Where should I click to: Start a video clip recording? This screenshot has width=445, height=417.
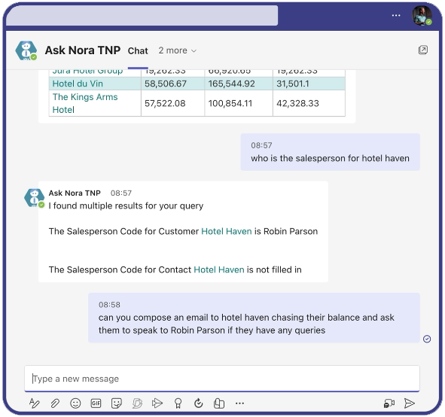(389, 403)
